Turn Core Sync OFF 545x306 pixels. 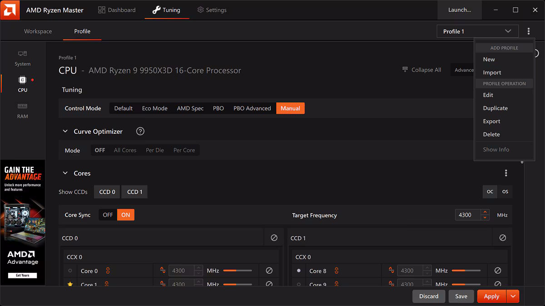coord(108,215)
